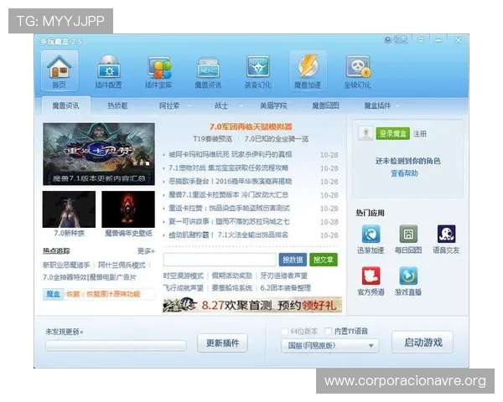This screenshot has width=503, height=402.
Task: Switch to 魔兽囧图 tab
Action: point(325,106)
